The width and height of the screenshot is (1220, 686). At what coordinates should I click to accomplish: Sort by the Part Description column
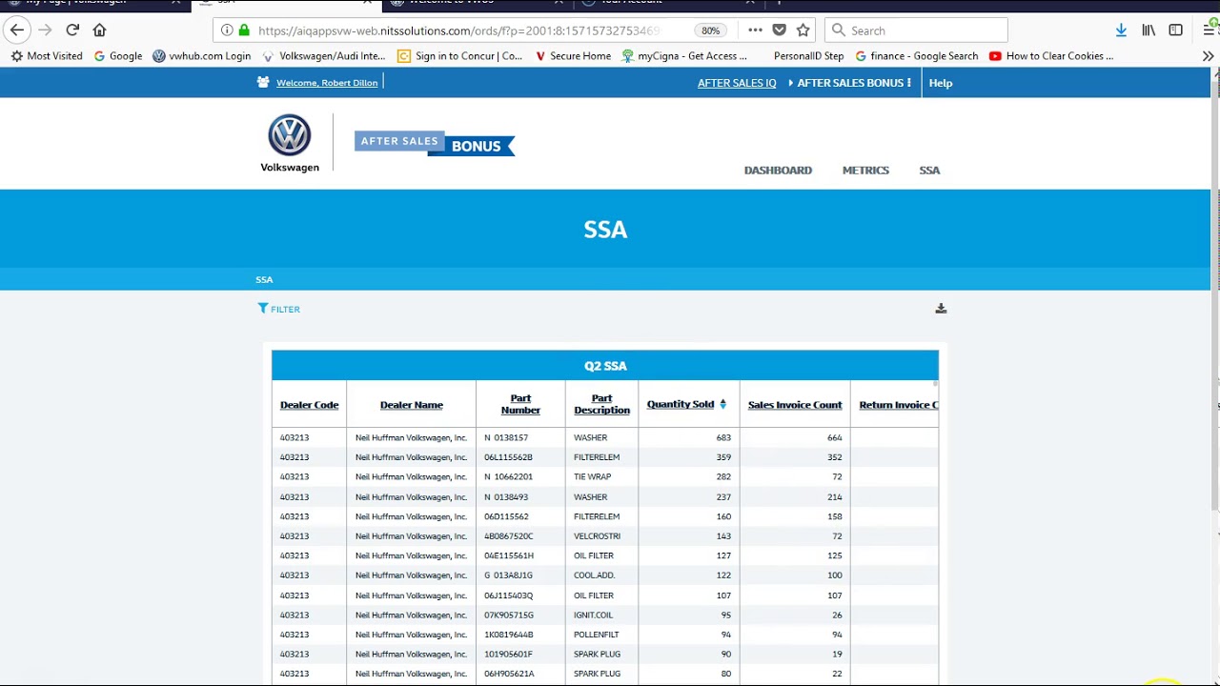click(601, 404)
